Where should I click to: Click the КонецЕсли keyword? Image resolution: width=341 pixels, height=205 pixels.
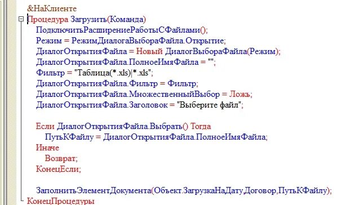coord(58,169)
